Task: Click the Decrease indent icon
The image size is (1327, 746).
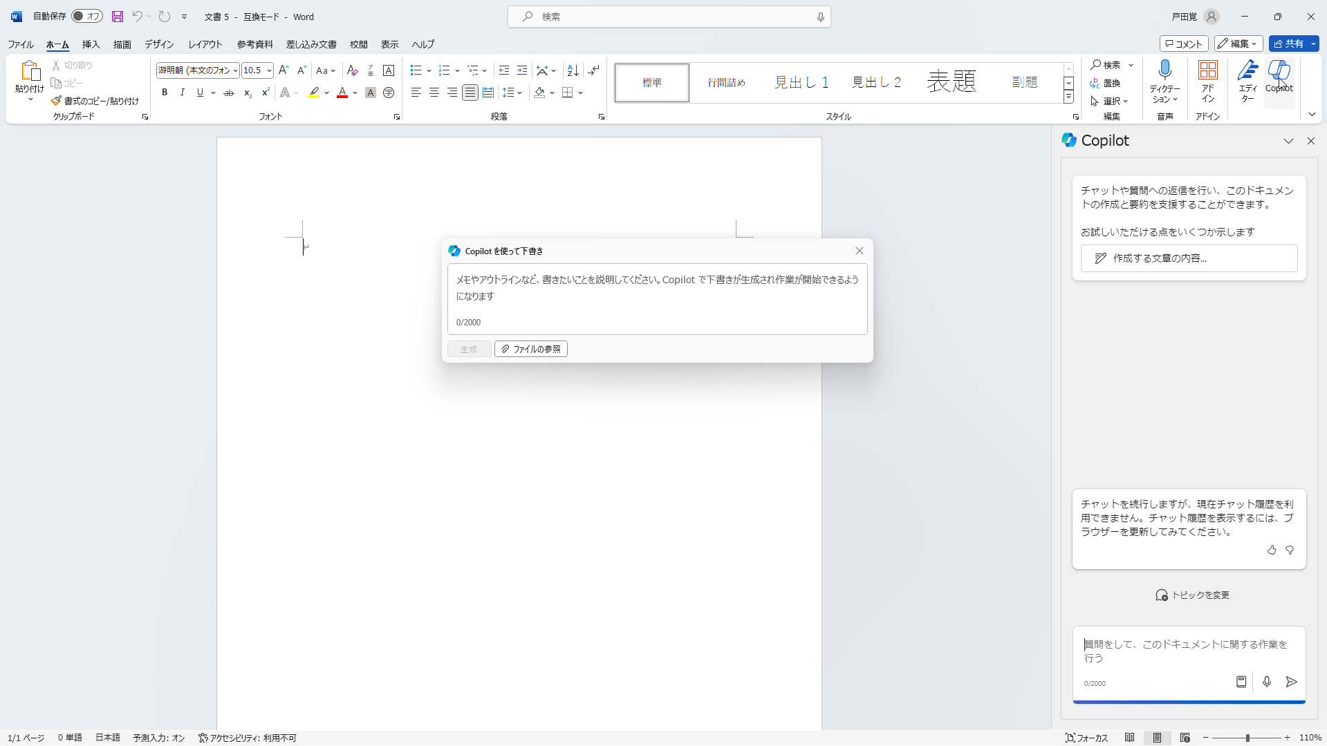Action: [x=504, y=70]
